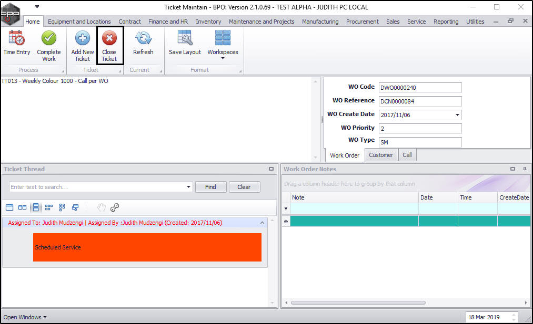Select the link icon in thread toolbar
The width and height of the screenshot is (533, 324).
(115, 207)
